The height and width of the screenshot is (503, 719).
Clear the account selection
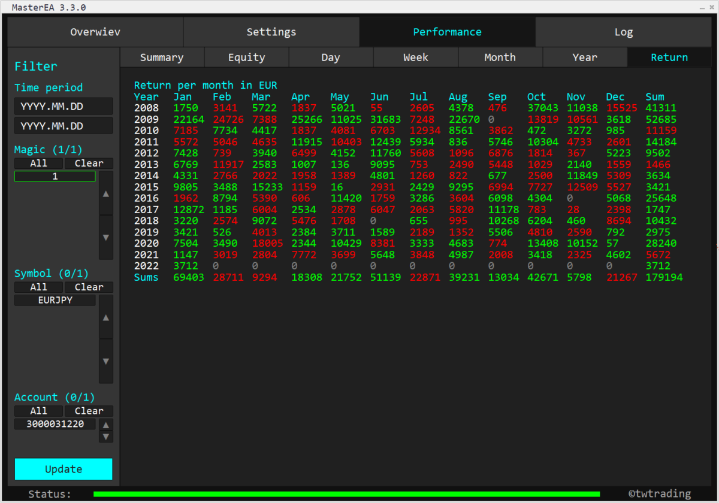(x=89, y=411)
